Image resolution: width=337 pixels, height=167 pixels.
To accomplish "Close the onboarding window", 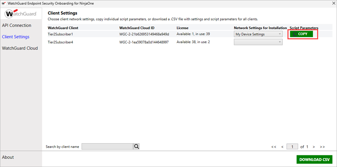I will (333, 3).
